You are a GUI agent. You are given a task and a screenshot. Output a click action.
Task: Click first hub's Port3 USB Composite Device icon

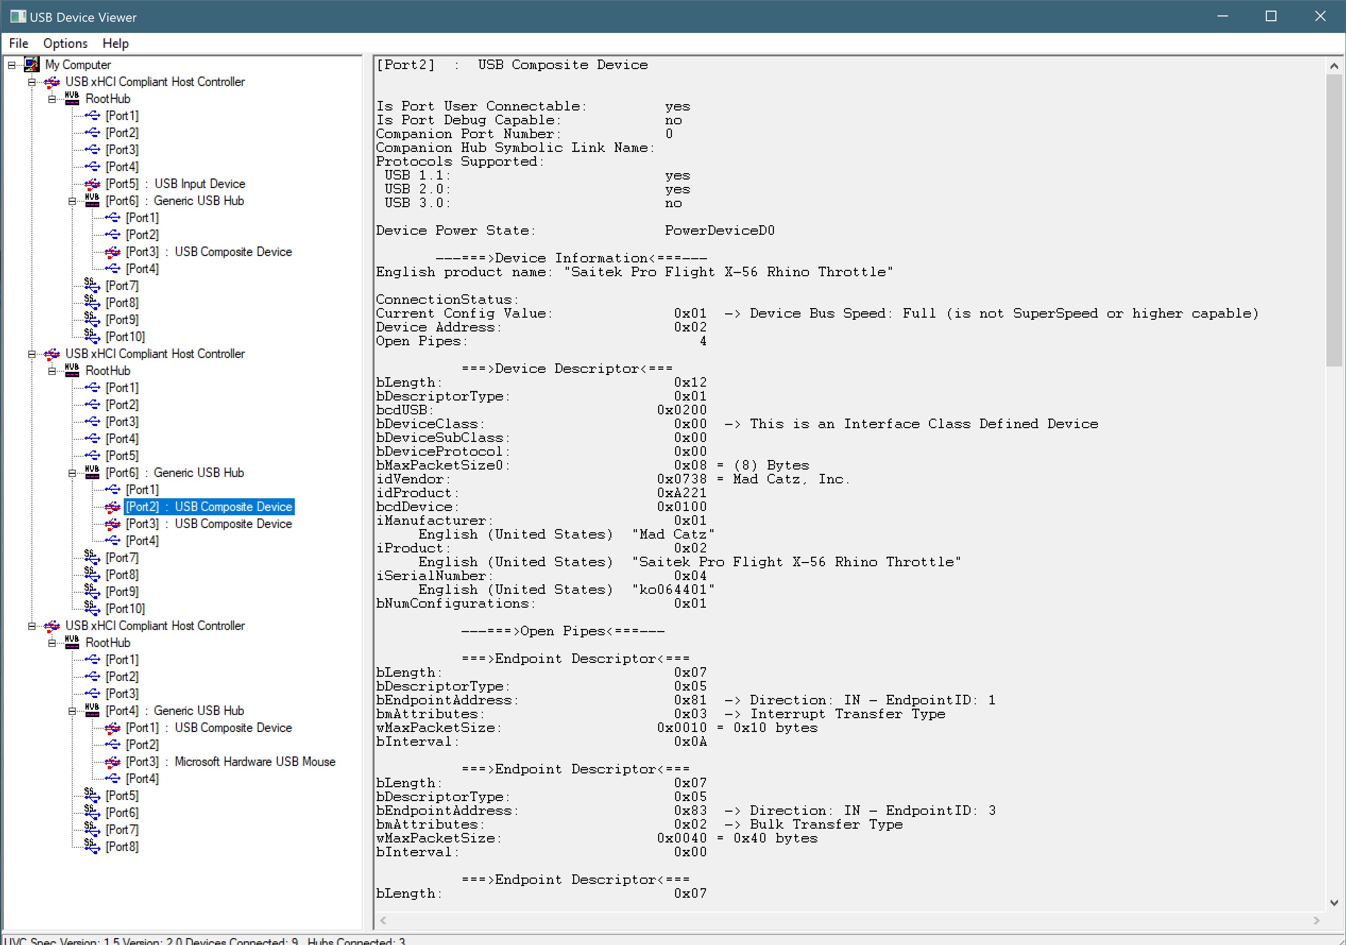113,252
